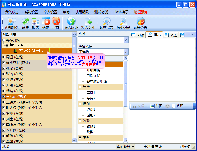197x151 pixels.
Task: Click the 结束 end-chat icon
Action: point(46,23)
